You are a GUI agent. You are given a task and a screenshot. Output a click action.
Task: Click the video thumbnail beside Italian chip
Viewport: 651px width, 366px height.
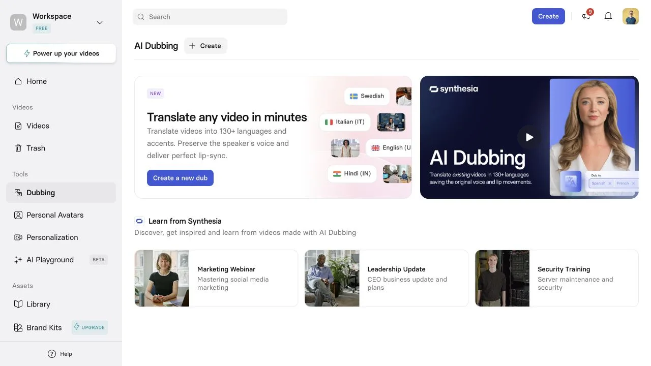(x=391, y=122)
